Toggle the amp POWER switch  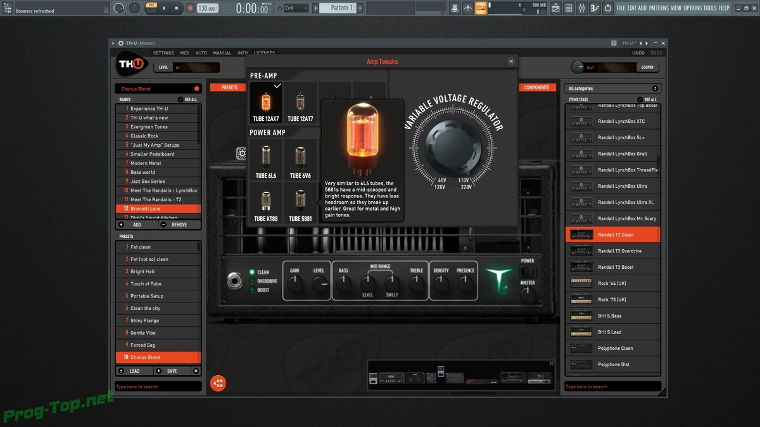pos(528,271)
